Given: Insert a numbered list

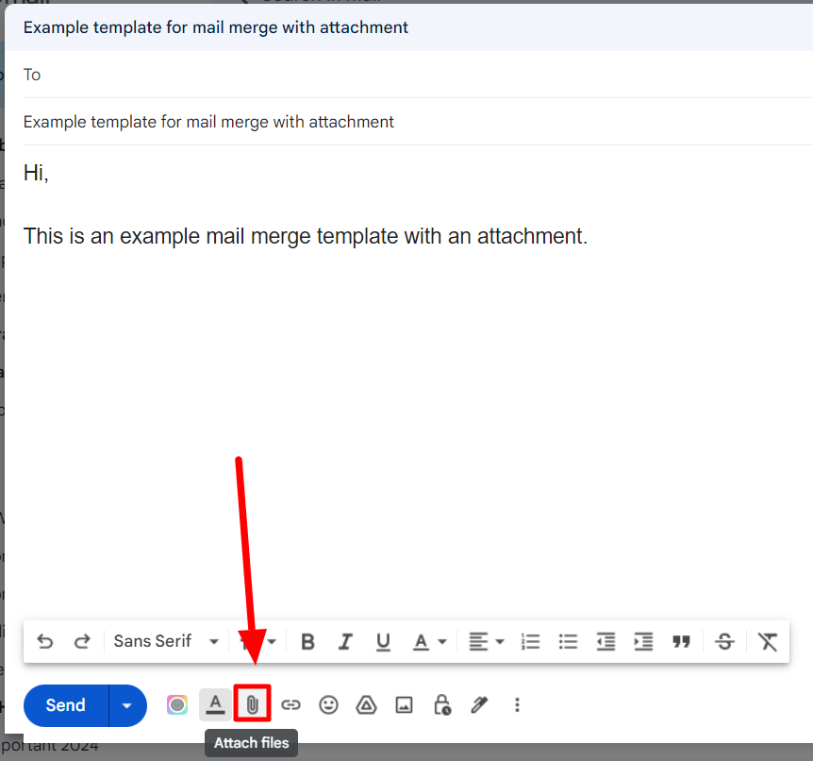Looking at the screenshot, I should click(x=530, y=642).
